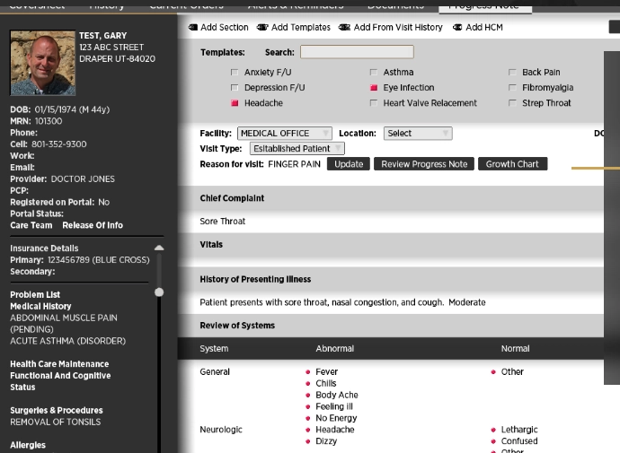Click the Allergies heading
620x453 pixels.
point(28,445)
